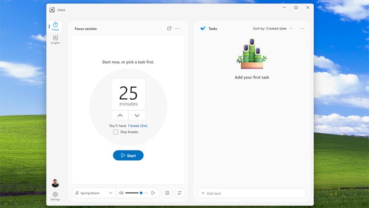Click the plus icon beside Add task
The height and width of the screenshot is (208, 369).
pos(203,193)
